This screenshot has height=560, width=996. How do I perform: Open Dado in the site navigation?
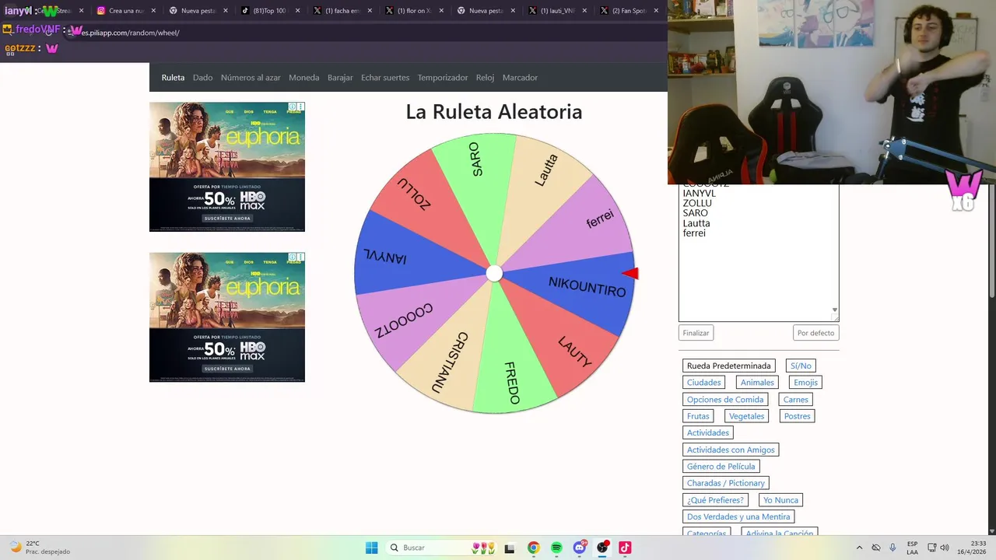click(x=202, y=78)
